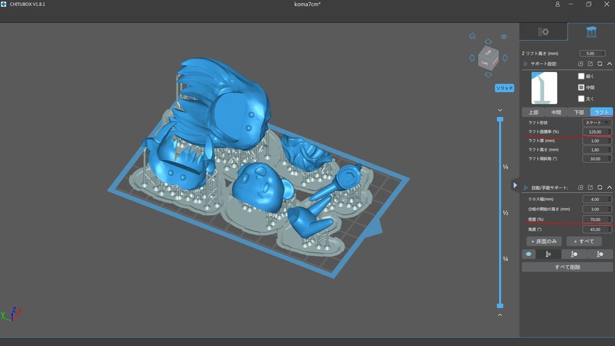
Task: Click the ¾ mark on layer slider
Action: pos(506,259)
